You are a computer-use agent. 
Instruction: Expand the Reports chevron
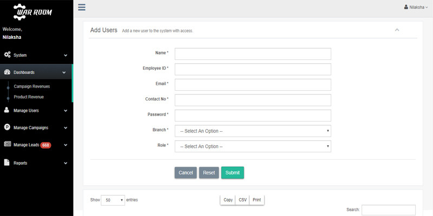point(65,163)
